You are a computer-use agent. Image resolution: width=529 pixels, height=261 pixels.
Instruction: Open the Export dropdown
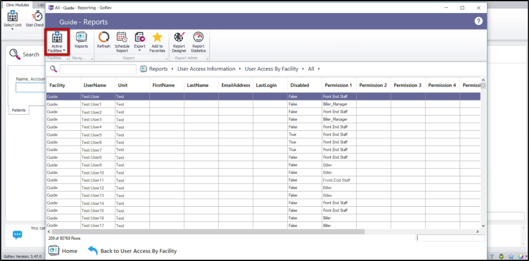(139, 42)
